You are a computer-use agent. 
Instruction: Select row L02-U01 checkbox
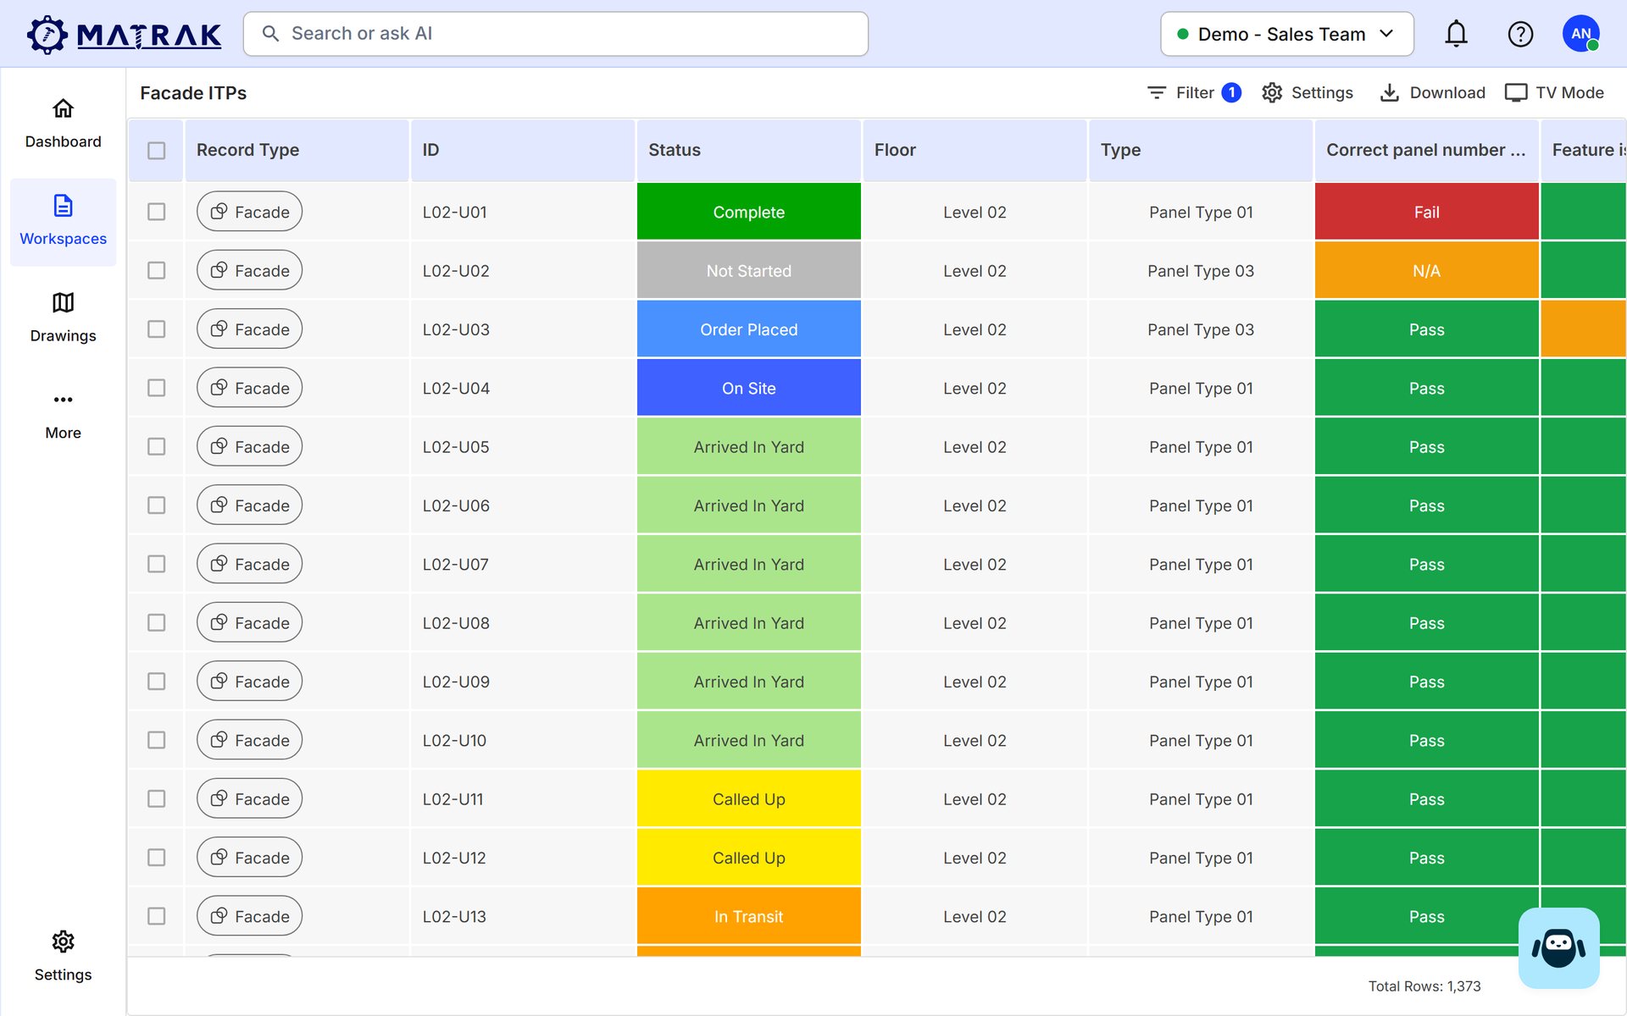coord(156,212)
